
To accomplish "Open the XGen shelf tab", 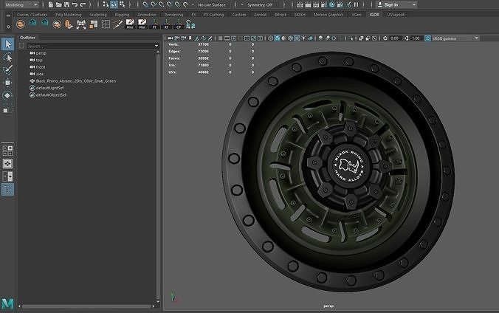I will (x=357, y=15).
